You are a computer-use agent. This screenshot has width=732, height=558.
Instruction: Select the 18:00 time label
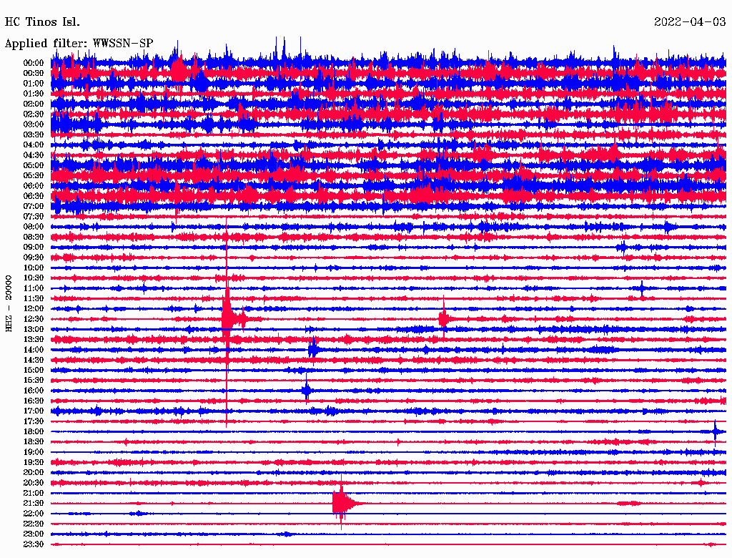[34, 432]
